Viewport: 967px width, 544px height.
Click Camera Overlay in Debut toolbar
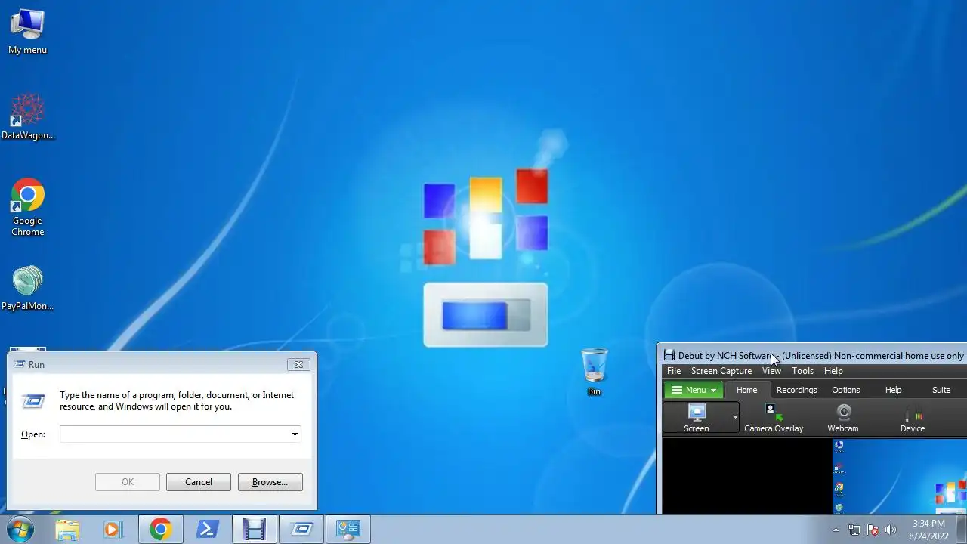tap(774, 418)
